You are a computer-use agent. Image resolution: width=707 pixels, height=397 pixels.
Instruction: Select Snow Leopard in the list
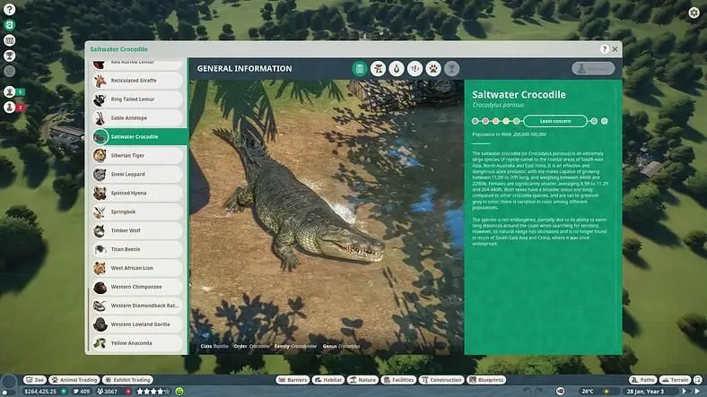click(x=137, y=174)
